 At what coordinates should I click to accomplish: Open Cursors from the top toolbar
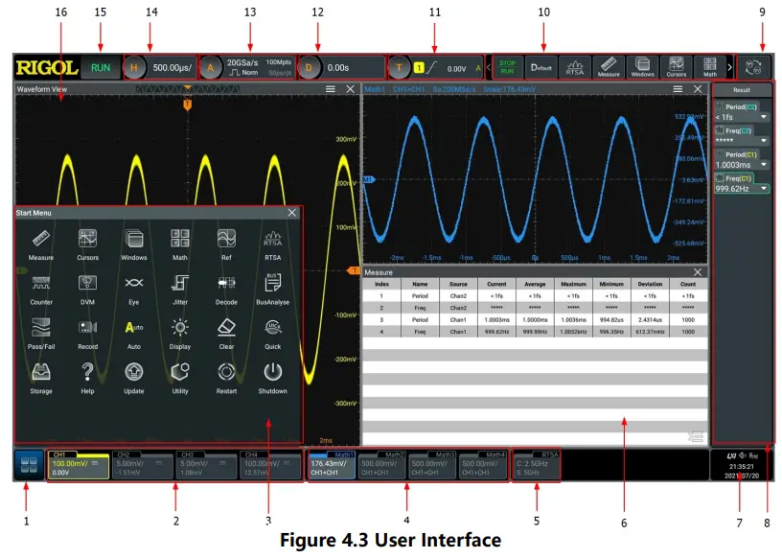coord(676,65)
